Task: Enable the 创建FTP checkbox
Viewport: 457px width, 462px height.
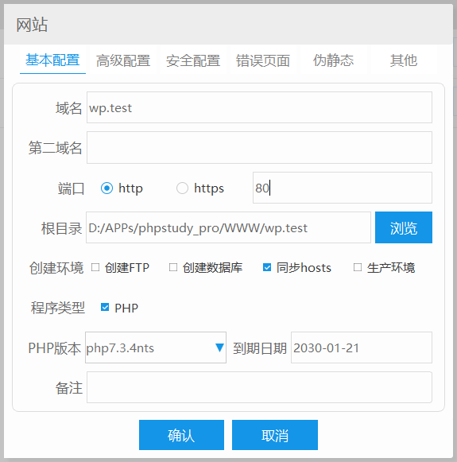Action: tap(95, 267)
